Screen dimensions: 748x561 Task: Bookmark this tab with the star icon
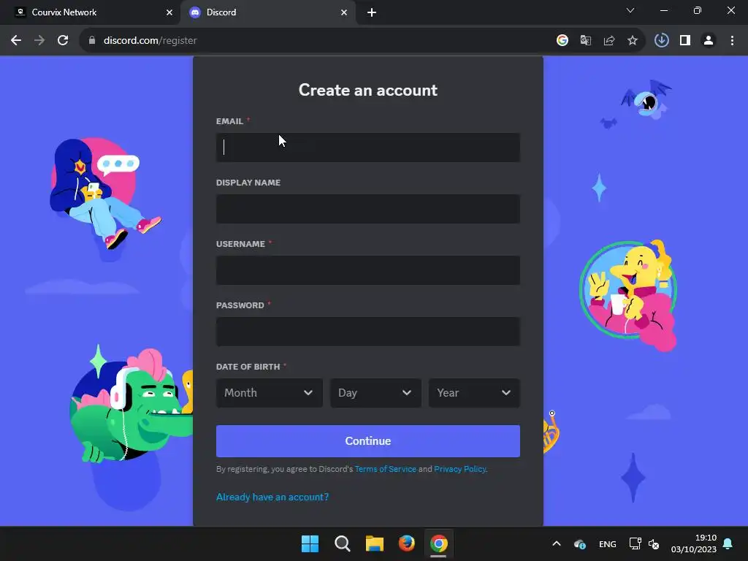(x=633, y=41)
